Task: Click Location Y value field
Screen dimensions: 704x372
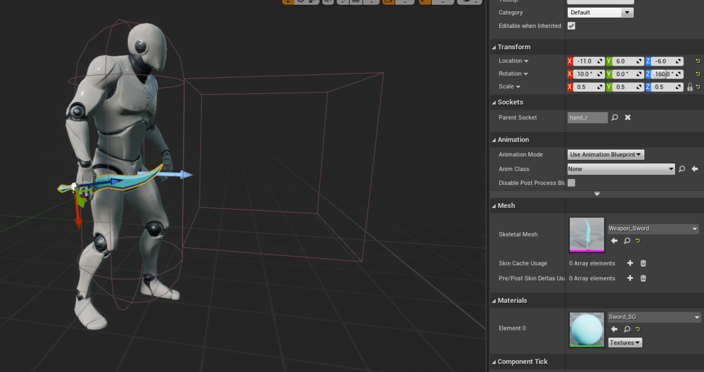Action: click(x=628, y=61)
